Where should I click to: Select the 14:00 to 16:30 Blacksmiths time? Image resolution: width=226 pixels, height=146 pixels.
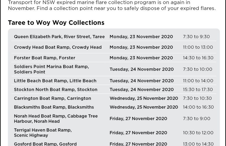(x=198, y=107)
